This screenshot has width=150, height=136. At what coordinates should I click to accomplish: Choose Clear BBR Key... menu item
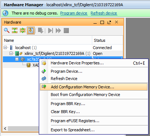94,112
